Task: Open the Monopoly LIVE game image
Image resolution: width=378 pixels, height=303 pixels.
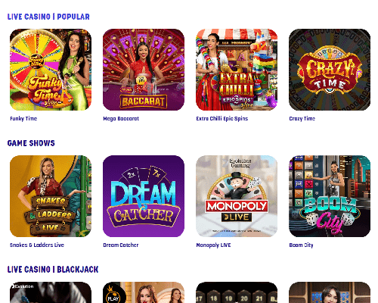Action: point(237,196)
